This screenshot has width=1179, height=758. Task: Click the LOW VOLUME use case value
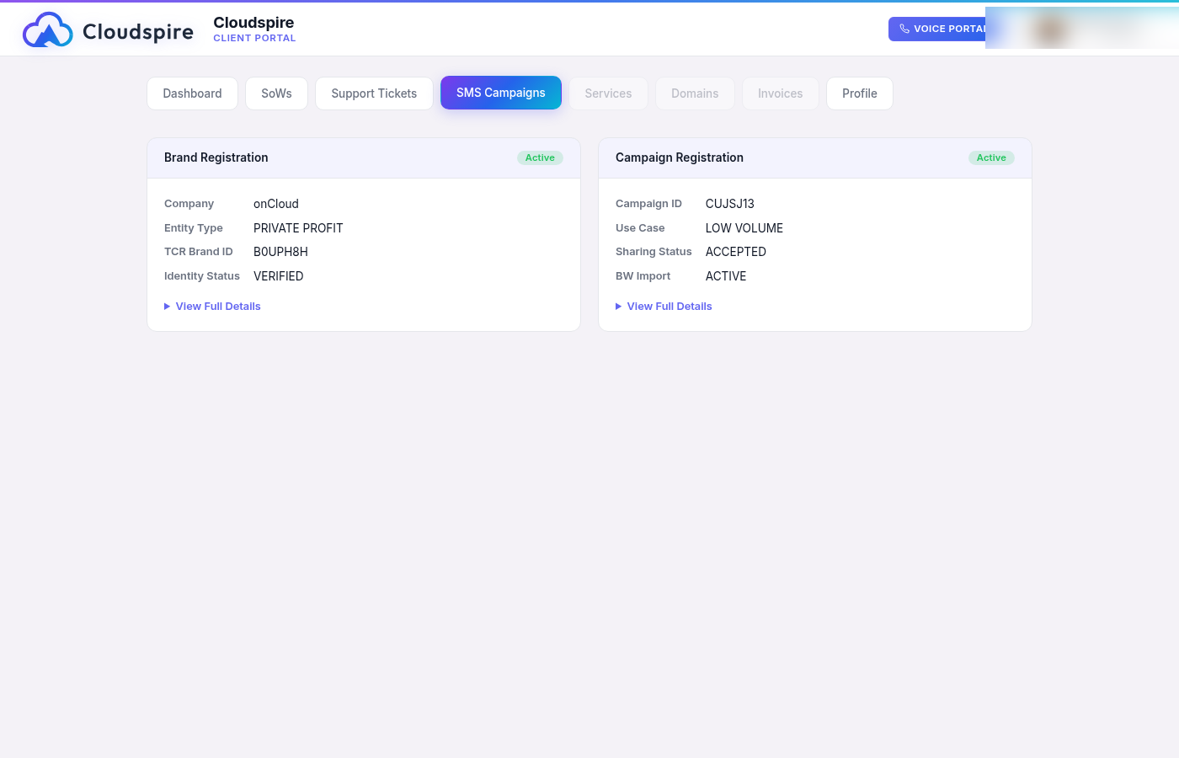744,228
